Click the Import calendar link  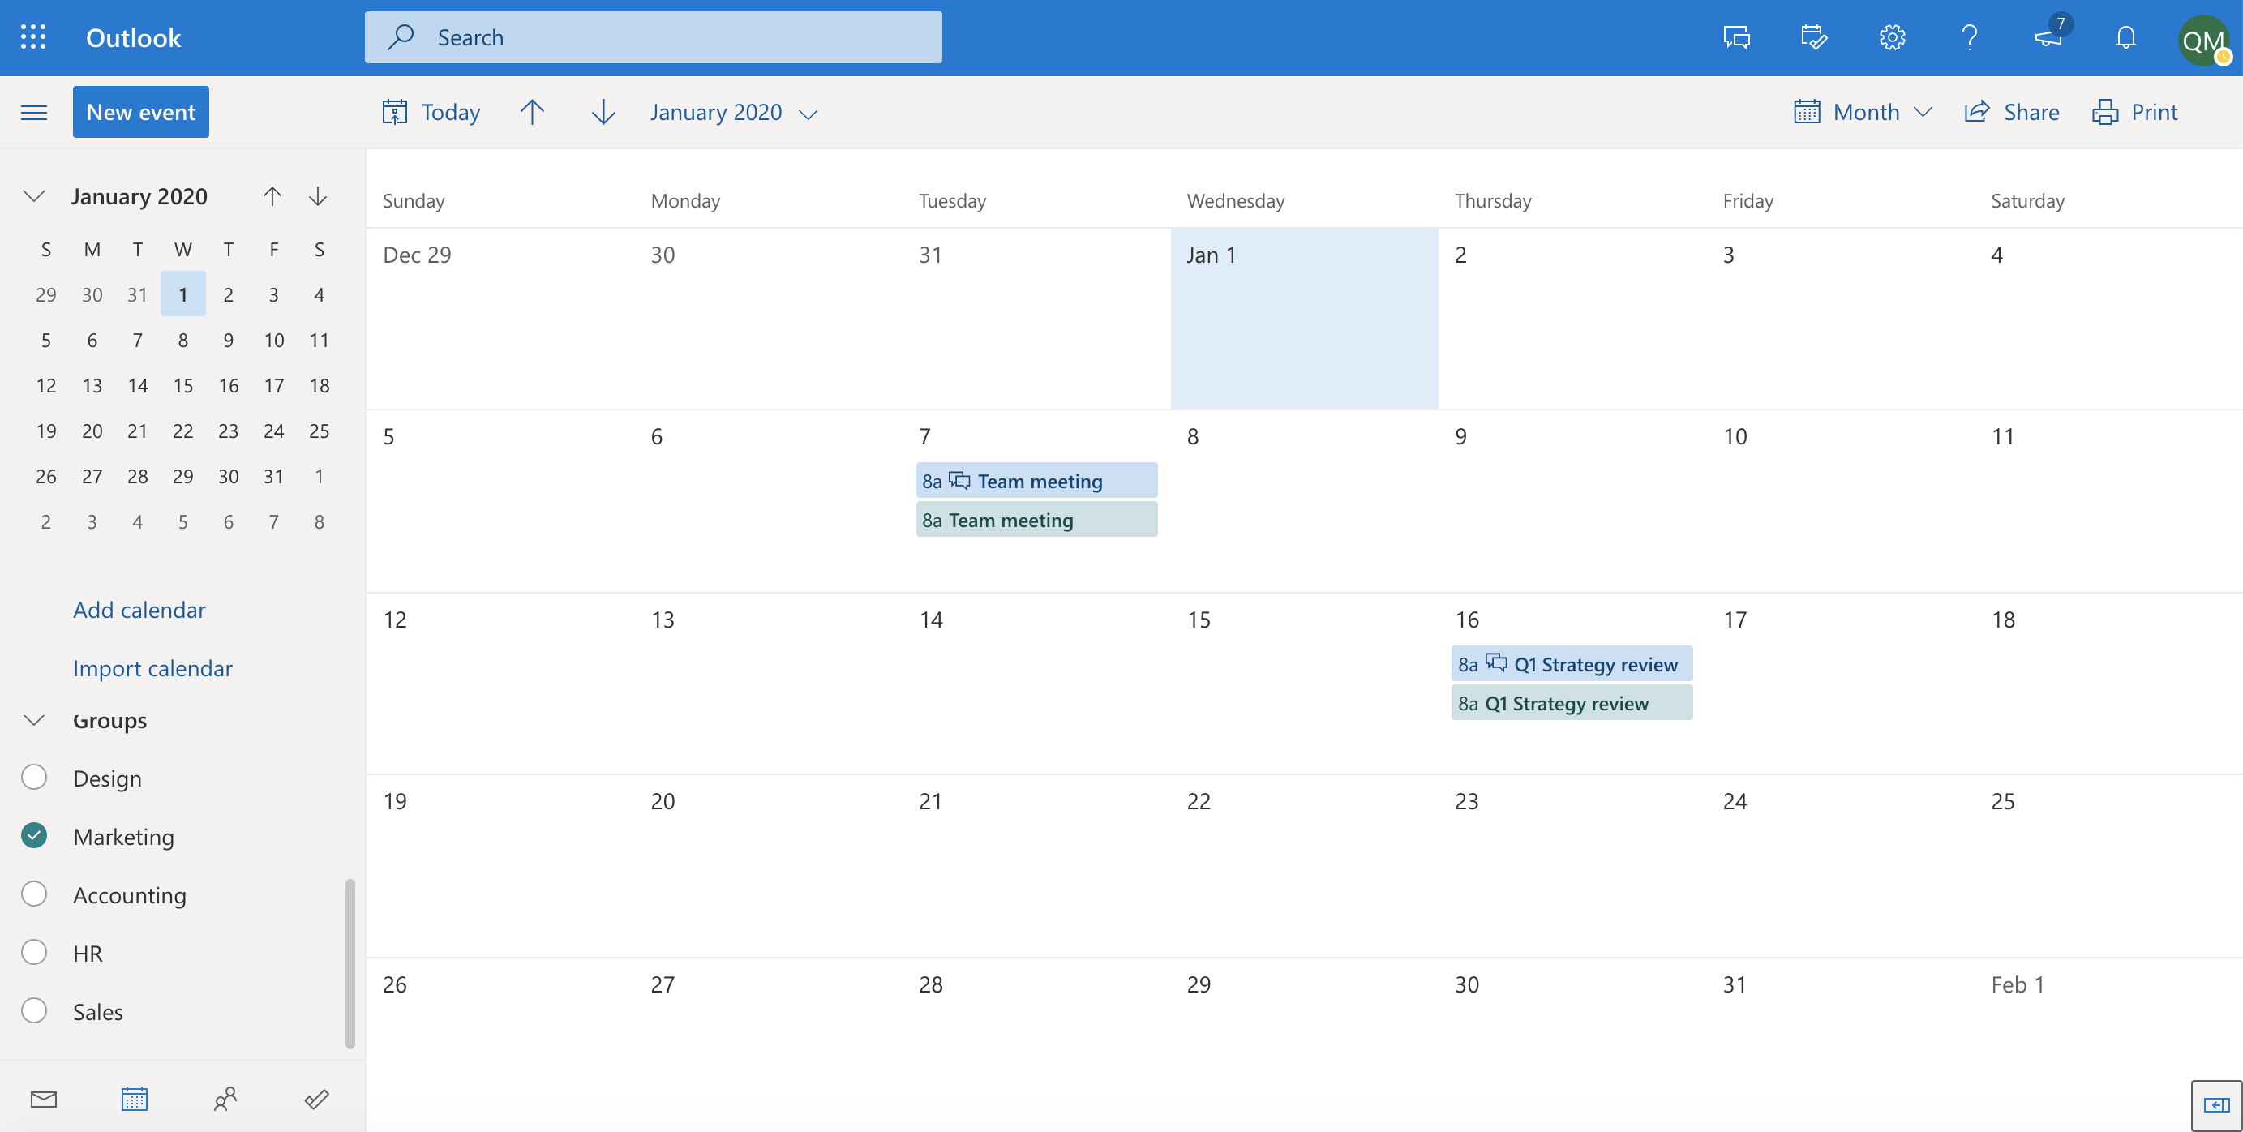point(153,667)
